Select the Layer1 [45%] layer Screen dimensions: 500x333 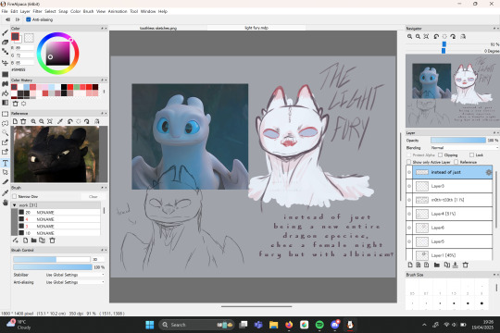point(453,255)
